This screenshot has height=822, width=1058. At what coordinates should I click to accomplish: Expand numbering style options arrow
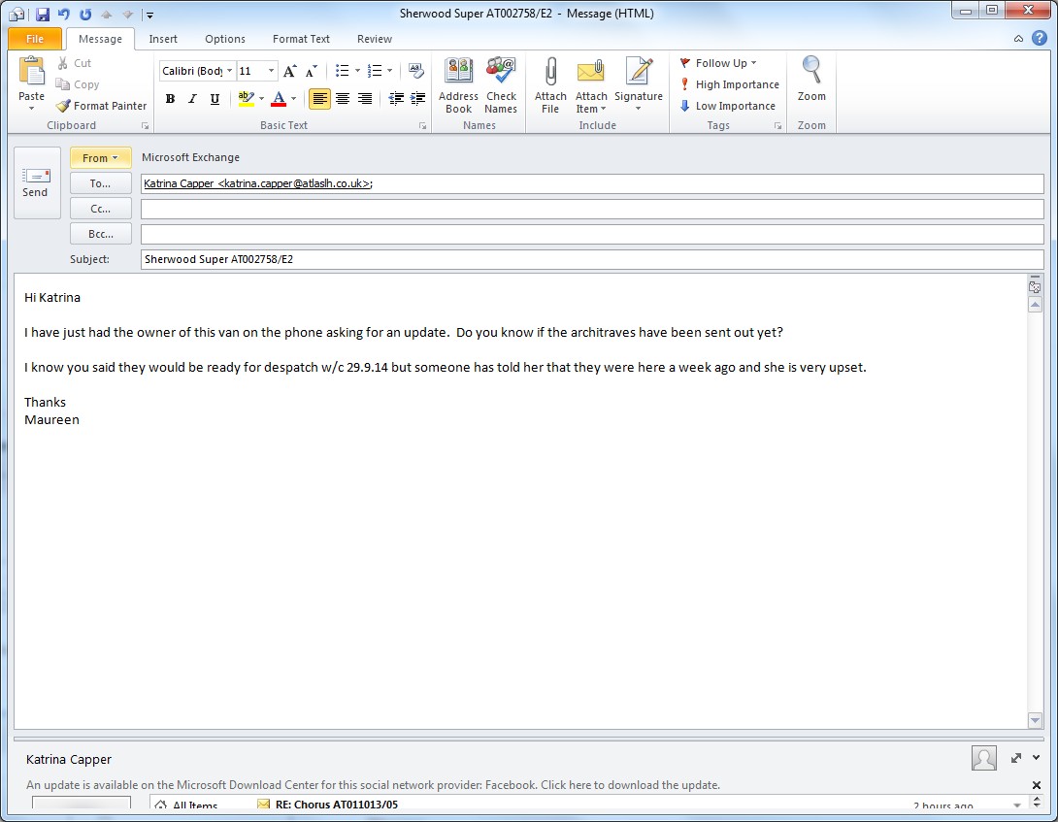click(x=389, y=71)
